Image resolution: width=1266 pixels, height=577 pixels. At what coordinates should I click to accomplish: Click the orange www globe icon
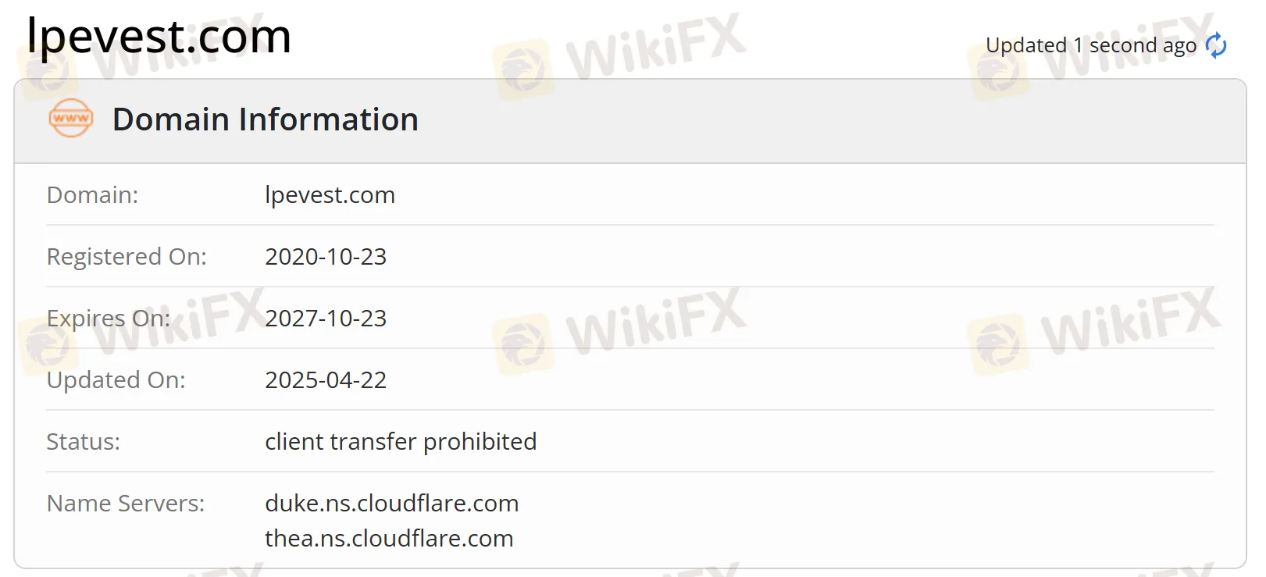tap(71, 119)
